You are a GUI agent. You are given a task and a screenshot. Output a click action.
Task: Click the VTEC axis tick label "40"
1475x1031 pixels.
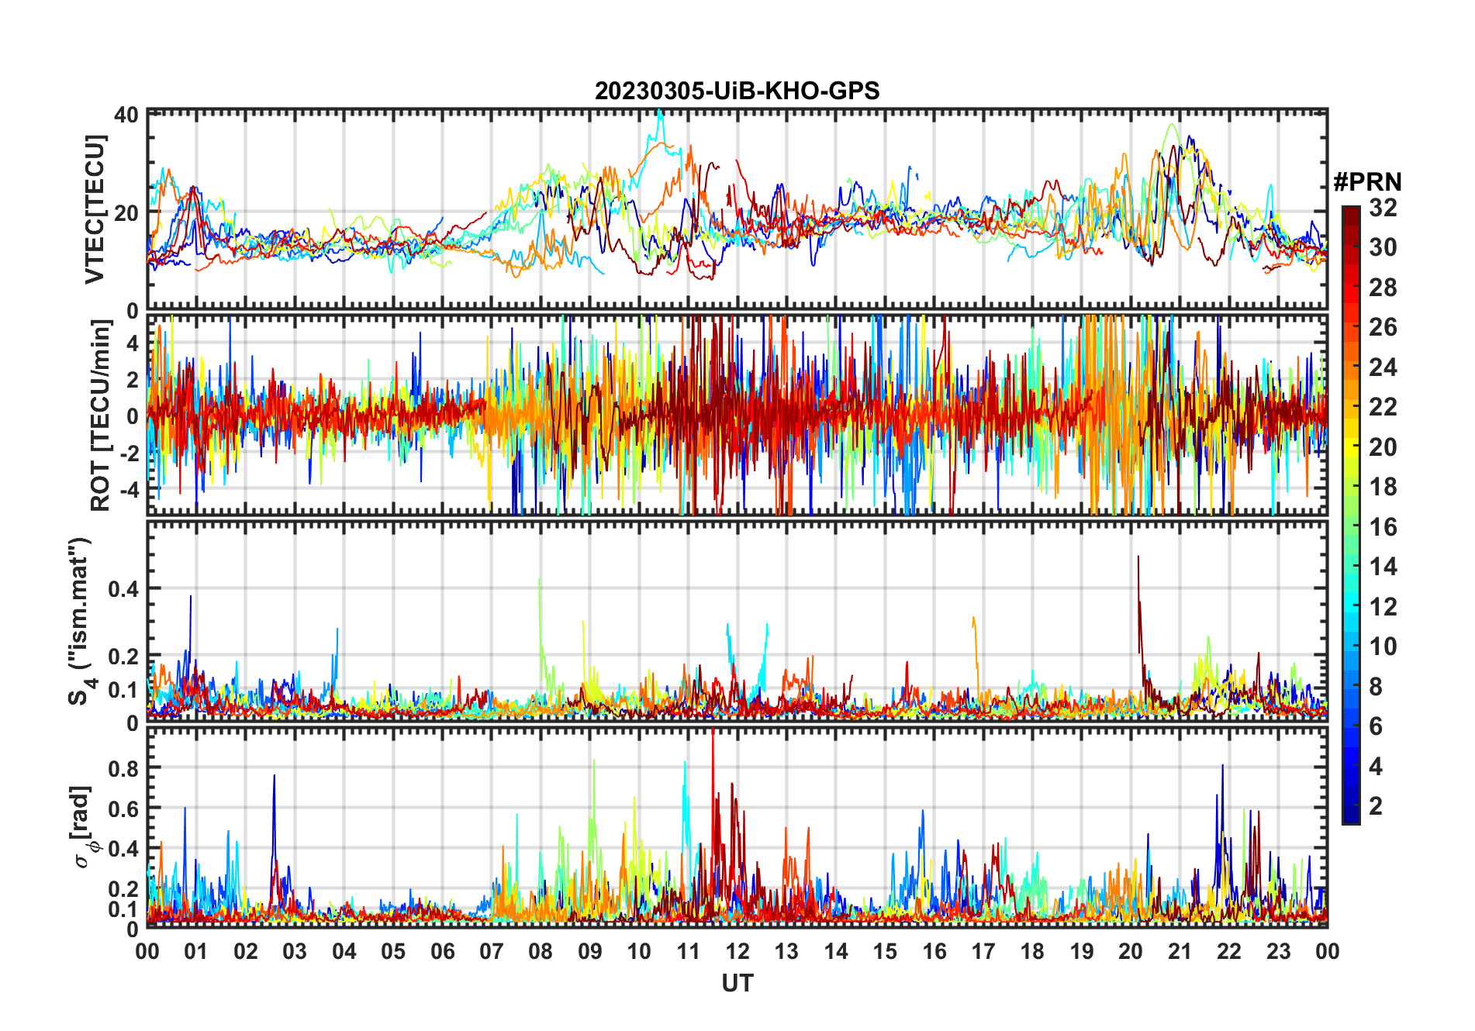click(126, 115)
